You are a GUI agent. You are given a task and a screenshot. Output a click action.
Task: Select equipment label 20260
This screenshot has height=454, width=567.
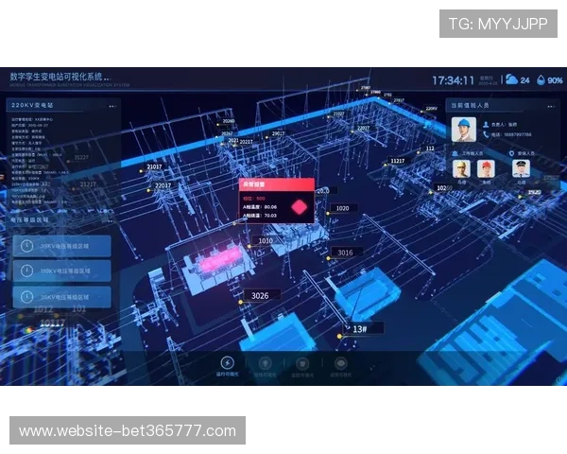(228, 121)
